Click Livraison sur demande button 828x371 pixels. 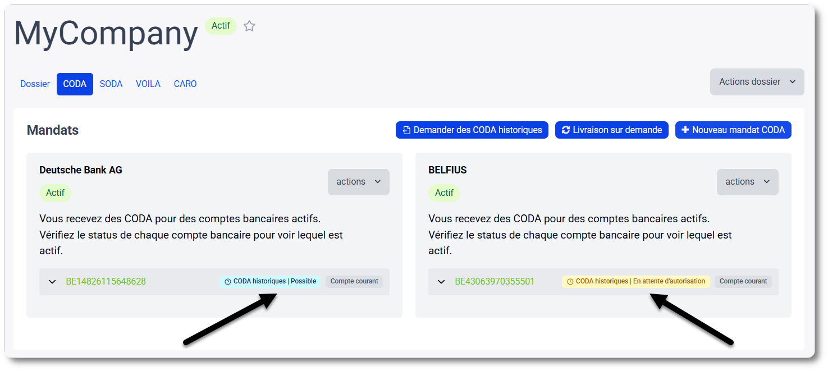point(612,130)
